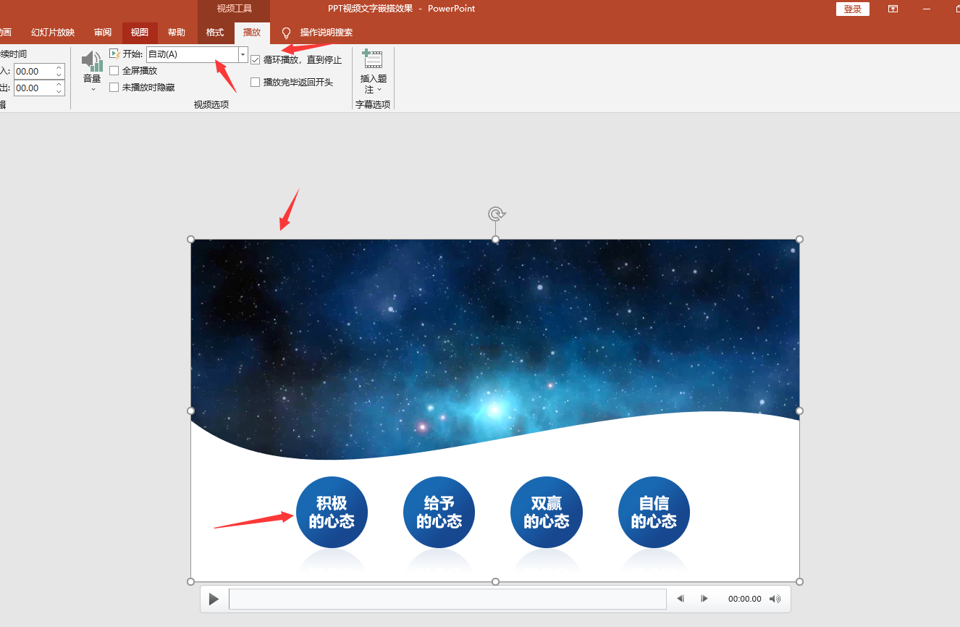
Task: Click the fade-in duration input field
Action: (x=34, y=71)
